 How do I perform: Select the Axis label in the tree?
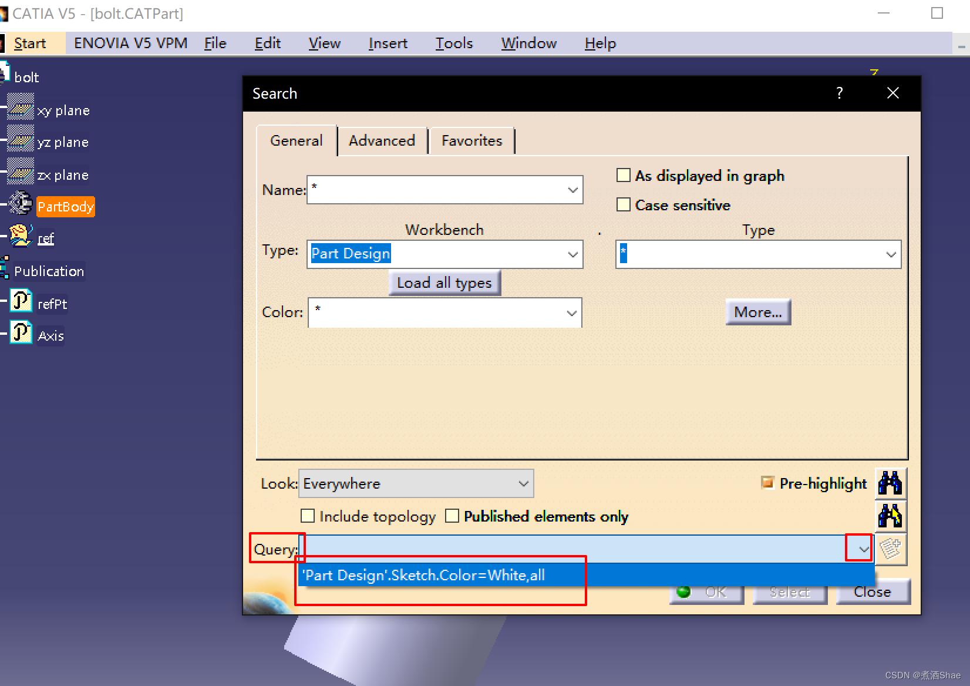(x=50, y=336)
